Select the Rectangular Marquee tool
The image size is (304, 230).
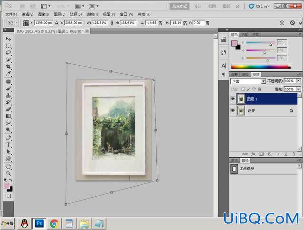pyautogui.click(x=8, y=46)
